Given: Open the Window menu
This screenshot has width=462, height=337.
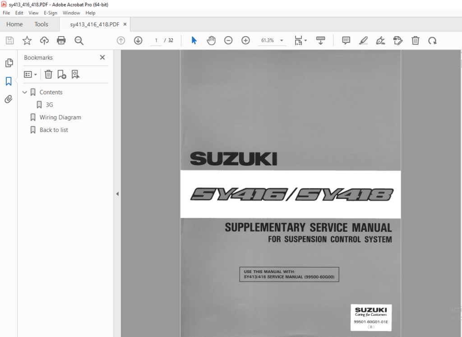Looking at the screenshot, I should click(71, 13).
